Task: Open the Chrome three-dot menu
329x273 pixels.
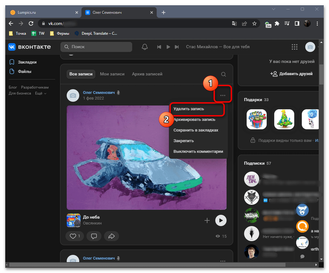Action: pos(317,23)
